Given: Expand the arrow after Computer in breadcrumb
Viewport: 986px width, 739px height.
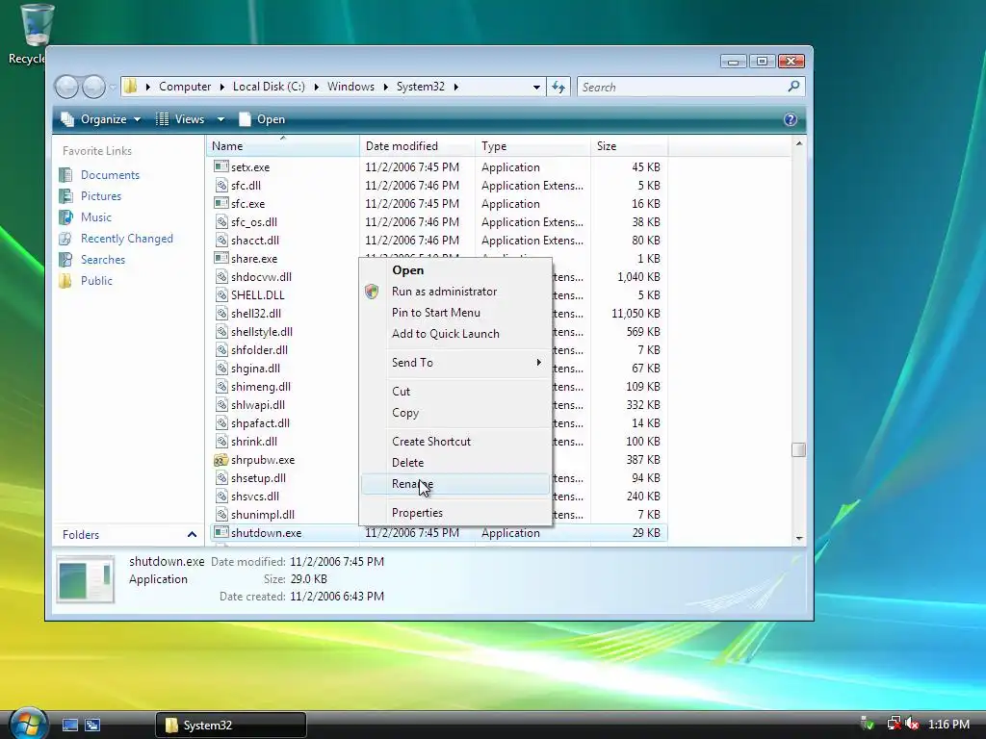Looking at the screenshot, I should pos(222,87).
